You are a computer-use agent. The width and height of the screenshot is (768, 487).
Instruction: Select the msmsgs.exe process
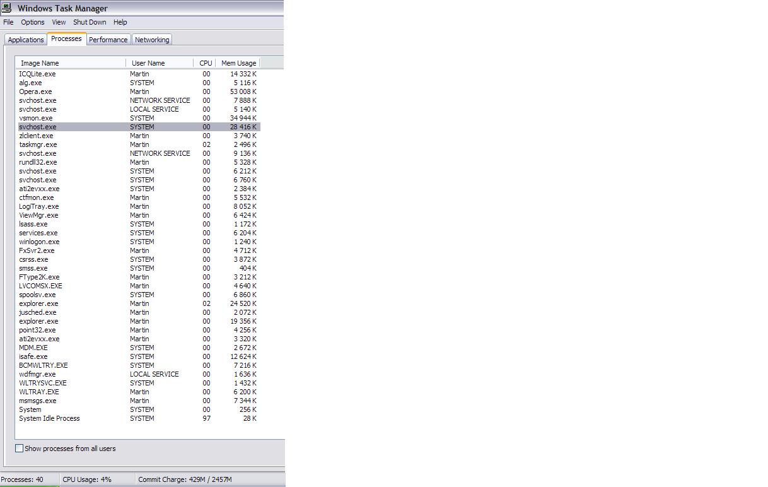click(138, 401)
